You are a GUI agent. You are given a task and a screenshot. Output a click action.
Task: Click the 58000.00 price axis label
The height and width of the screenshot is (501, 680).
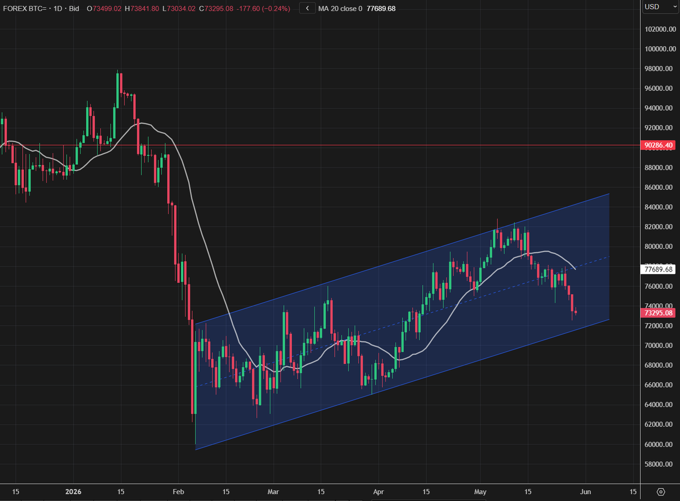(x=658, y=465)
